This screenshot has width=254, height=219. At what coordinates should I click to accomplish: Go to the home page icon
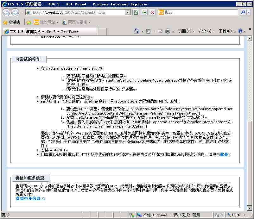[x=137, y=31]
